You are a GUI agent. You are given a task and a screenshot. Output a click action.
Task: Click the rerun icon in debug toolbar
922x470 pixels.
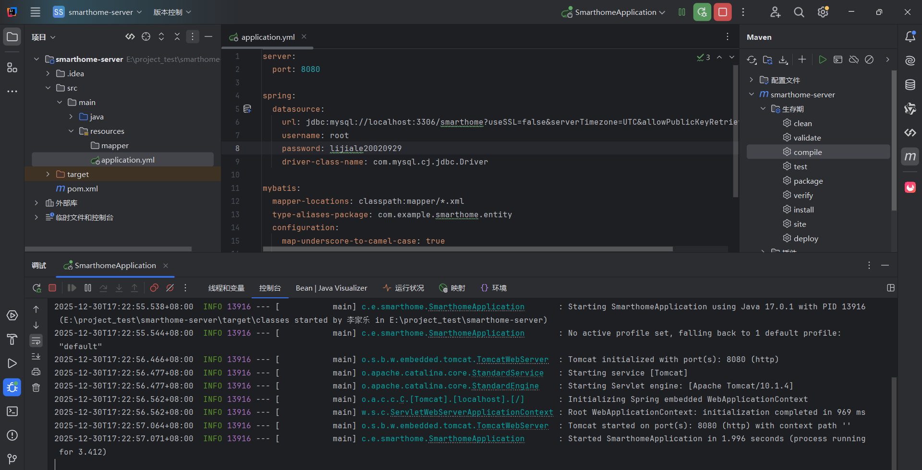[x=36, y=288]
